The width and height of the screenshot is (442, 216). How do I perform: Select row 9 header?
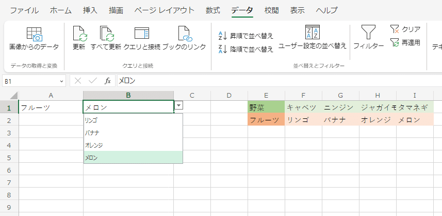(x=9, y=207)
